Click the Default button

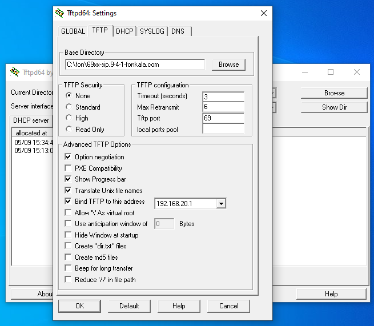coord(129,306)
